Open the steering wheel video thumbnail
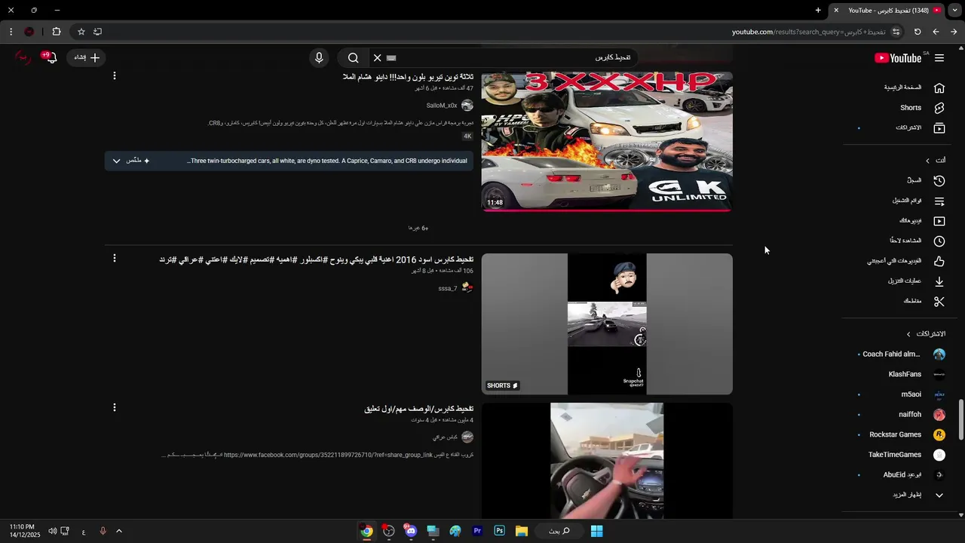The height and width of the screenshot is (543, 965). click(607, 461)
